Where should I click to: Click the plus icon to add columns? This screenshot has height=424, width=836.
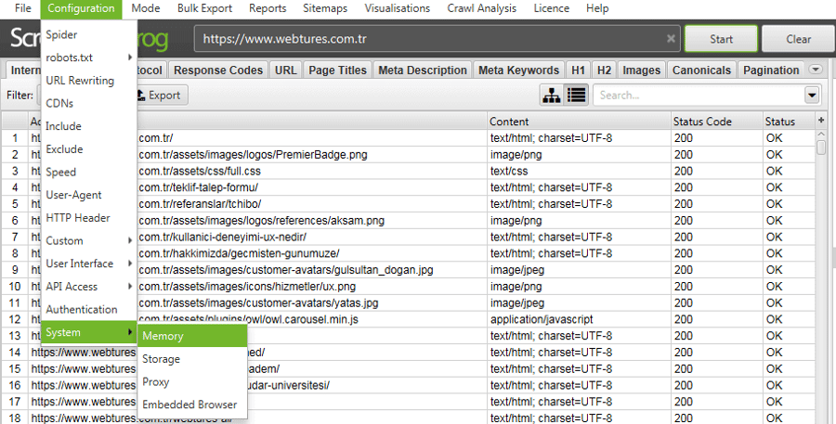point(821,121)
